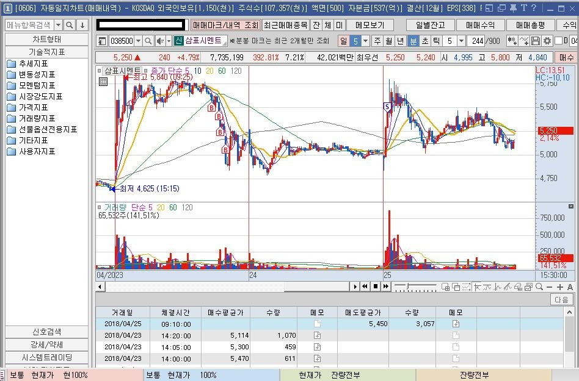Click the 매매총평 button
This screenshot has width=579, height=381.
(x=530, y=25)
